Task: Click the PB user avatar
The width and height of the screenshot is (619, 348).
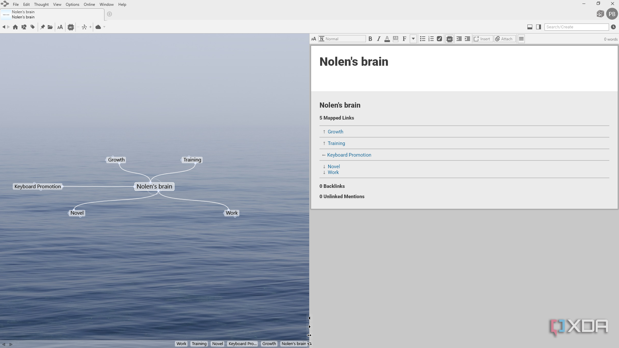Action: click(x=612, y=14)
